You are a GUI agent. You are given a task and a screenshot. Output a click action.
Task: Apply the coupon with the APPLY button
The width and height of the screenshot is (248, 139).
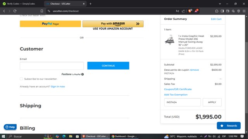click(212, 102)
